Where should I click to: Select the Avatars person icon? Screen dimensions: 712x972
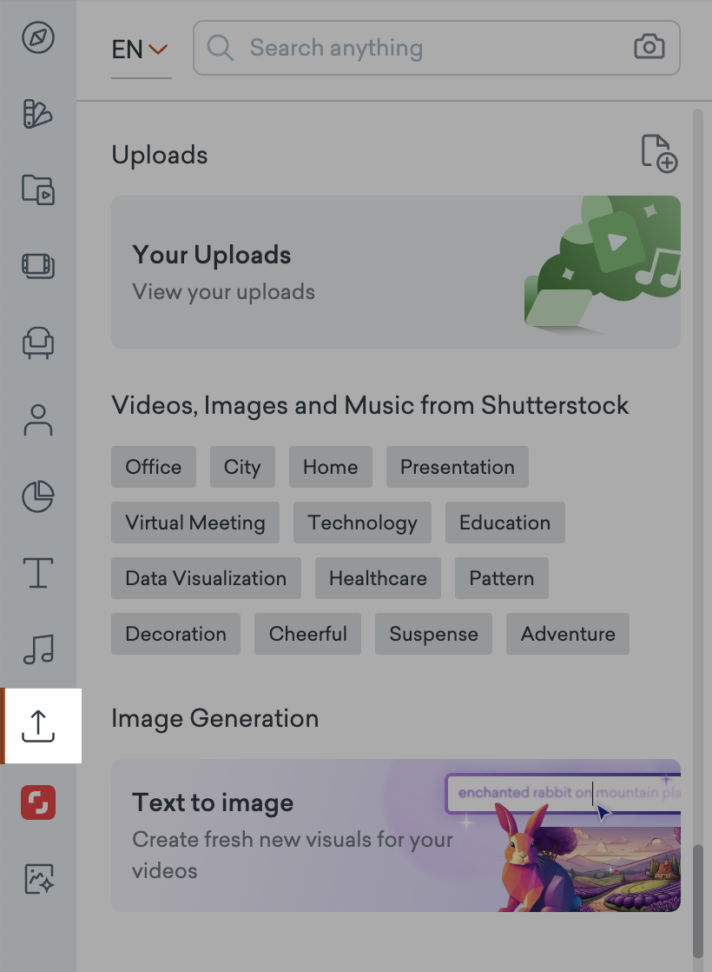coord(37,420)
